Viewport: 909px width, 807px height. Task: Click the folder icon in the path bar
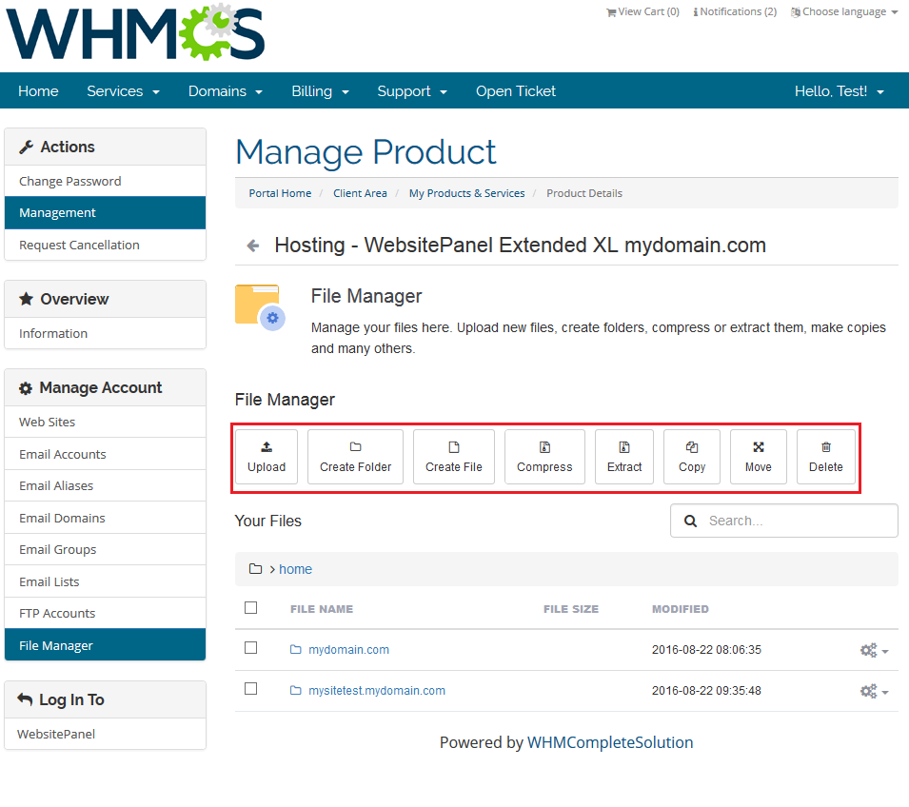(255, 569)
